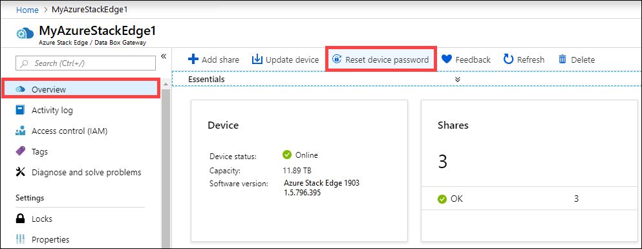The height and width of the screenshot is (249, 642).
Task: Click the Feedback heart icon
Action: [x=447, y=60]
